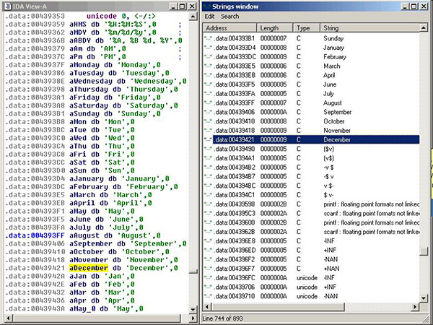This screenshot has width=433, height=325.
Task: Click the scroll-down arrow in IDA View-A
Action: pyautogui.click(x=193, y=309)
